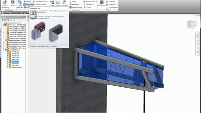Open the Keilwellen dropdown arrow

[x=94, y=5]
